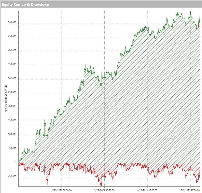Click the Equity Run-up & Drawdown panel title
Viewport: 202px width, 193px height.
25,5
